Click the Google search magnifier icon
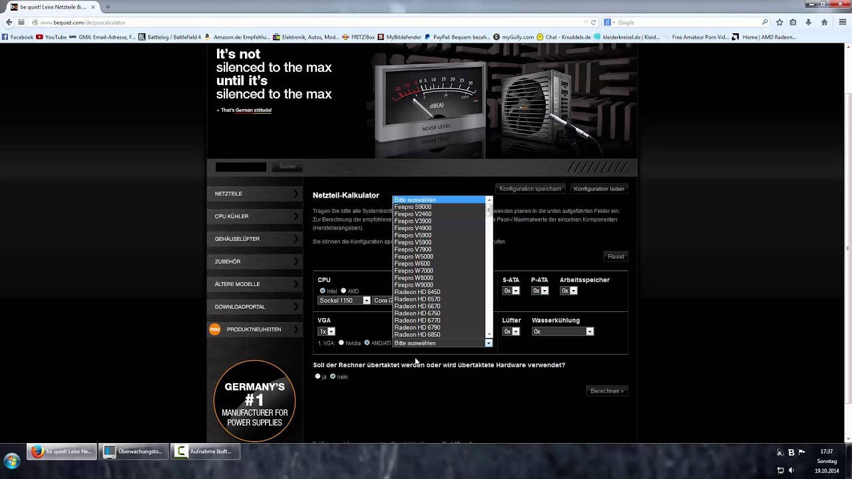Image resolution: width=852 pixels, height=479 pixels. point(765,22)
